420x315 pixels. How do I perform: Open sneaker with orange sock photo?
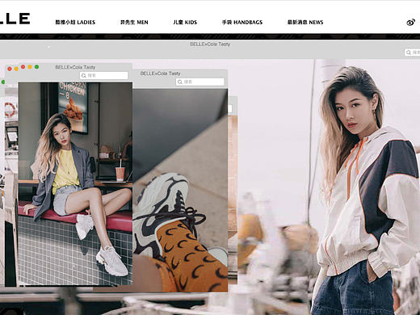click(180, 190)
